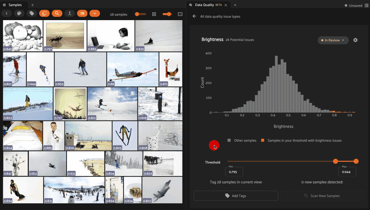Select the kite thumbnail labeled 0.944
This screenshot has height=210, width=370.
[x=40, y=70]
